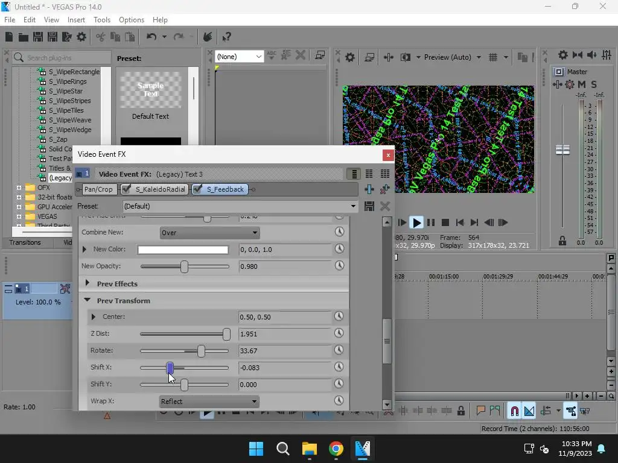
Task: Open the View menu
Action: 51,20
